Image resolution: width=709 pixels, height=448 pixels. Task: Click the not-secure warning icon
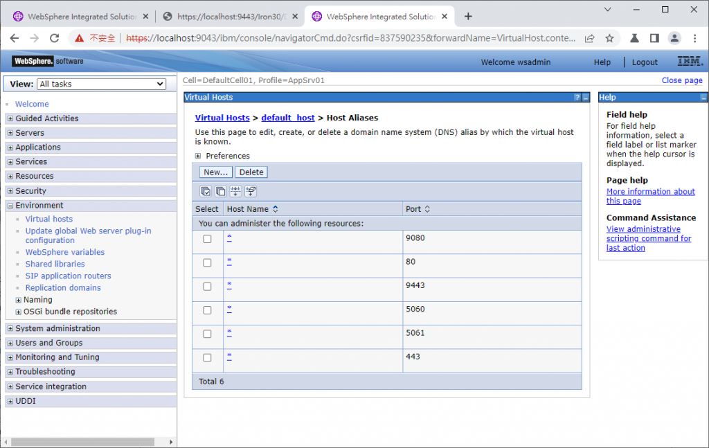point(80,38)
